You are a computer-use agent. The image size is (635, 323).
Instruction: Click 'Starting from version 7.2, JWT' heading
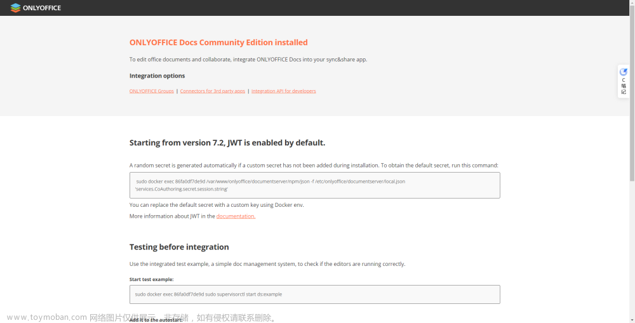227,143
